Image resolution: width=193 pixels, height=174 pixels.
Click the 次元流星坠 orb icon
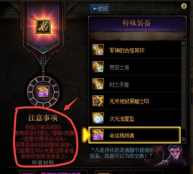click(x=98, y=118)
